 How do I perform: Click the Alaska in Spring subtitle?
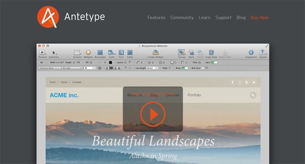click(x=153, y=156)
